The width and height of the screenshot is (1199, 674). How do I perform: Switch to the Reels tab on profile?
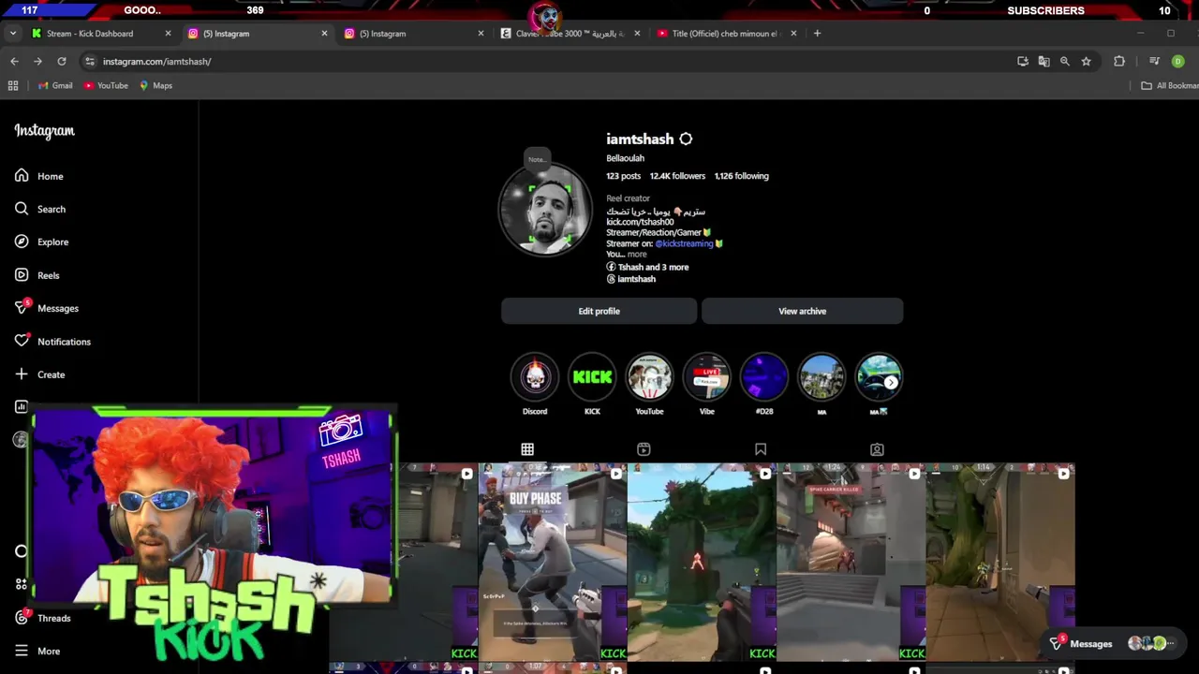tap(644, 449)
